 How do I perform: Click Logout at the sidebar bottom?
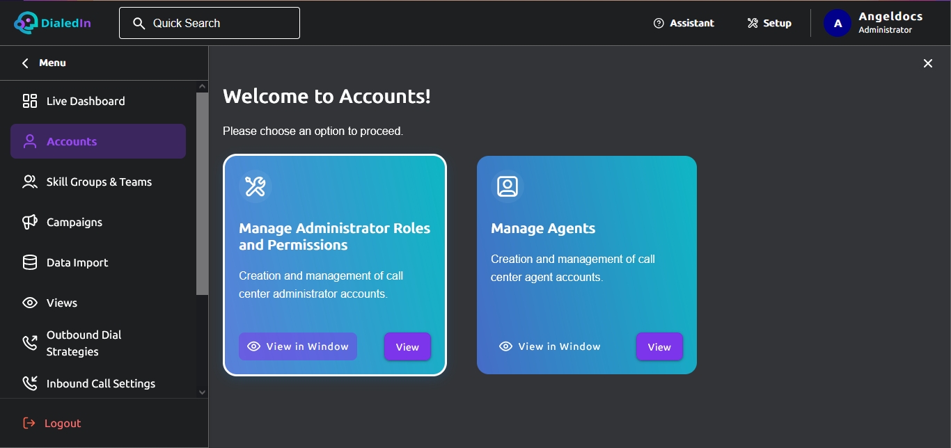tap(52, 423)
